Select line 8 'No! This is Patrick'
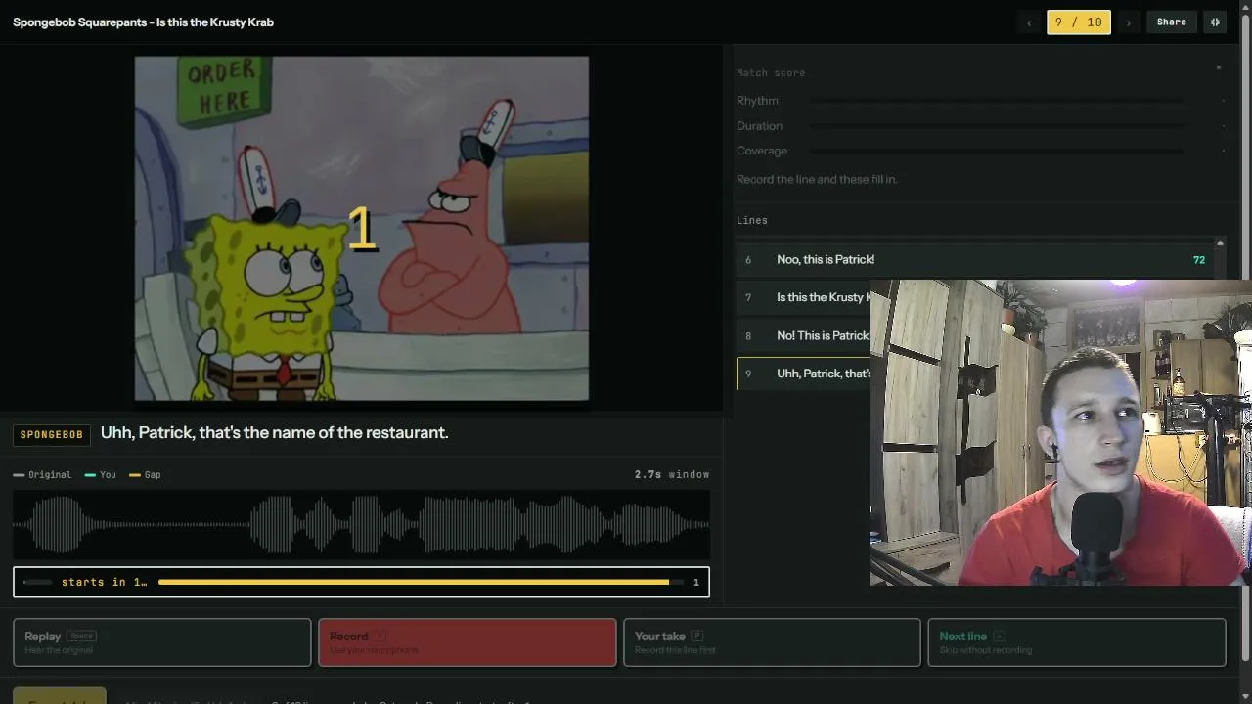This screenshot has height=704, width=1252. 803,335
